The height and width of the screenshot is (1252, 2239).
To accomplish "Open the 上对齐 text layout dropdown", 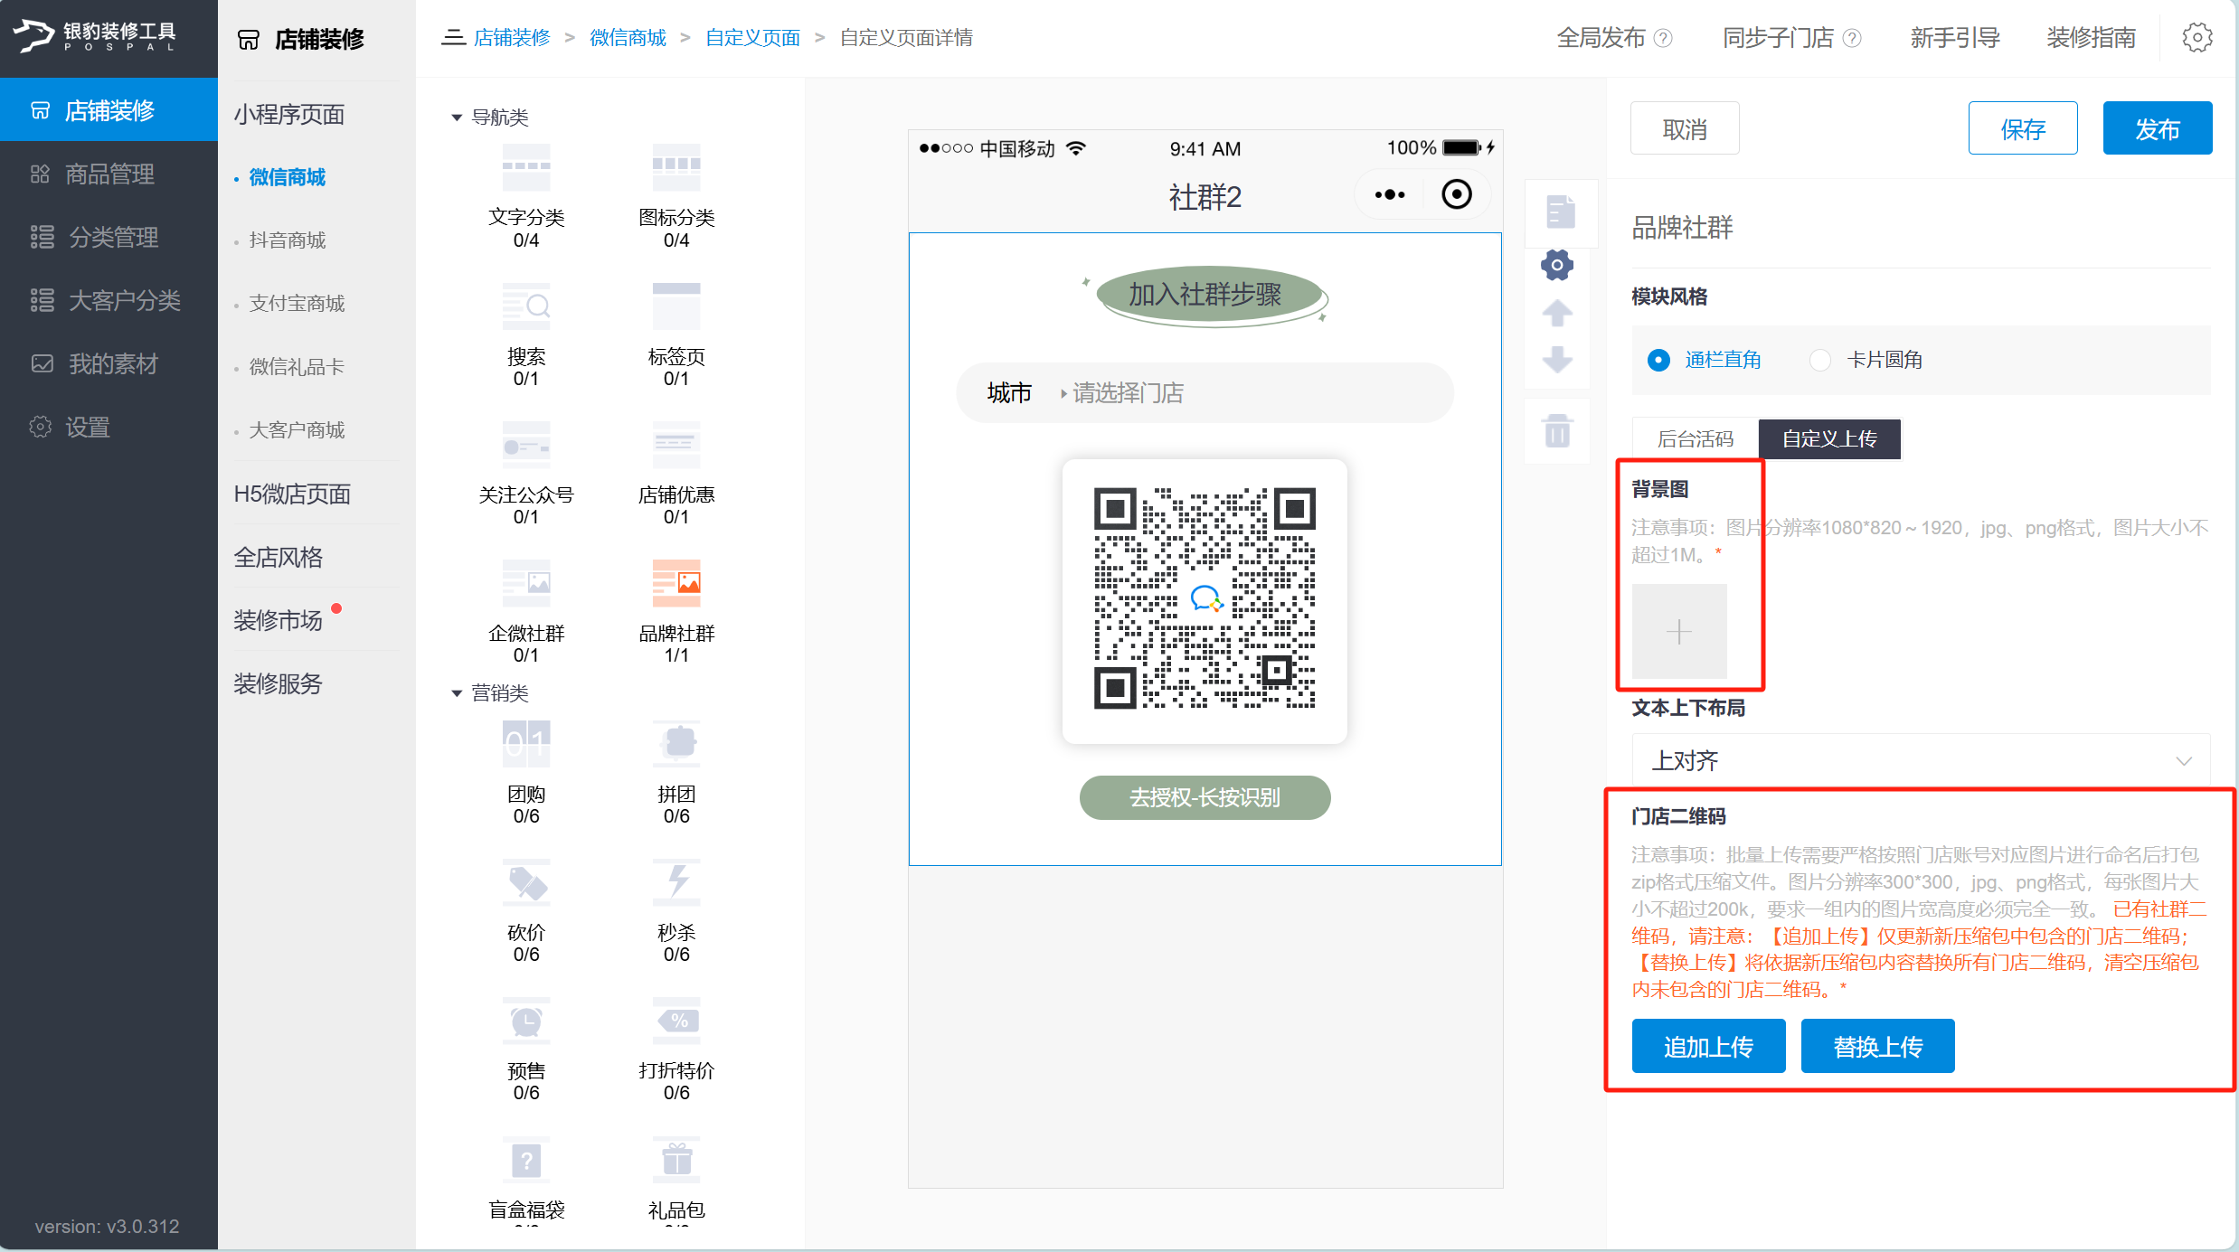I will pyautogui.click(x=1921, y=760).
